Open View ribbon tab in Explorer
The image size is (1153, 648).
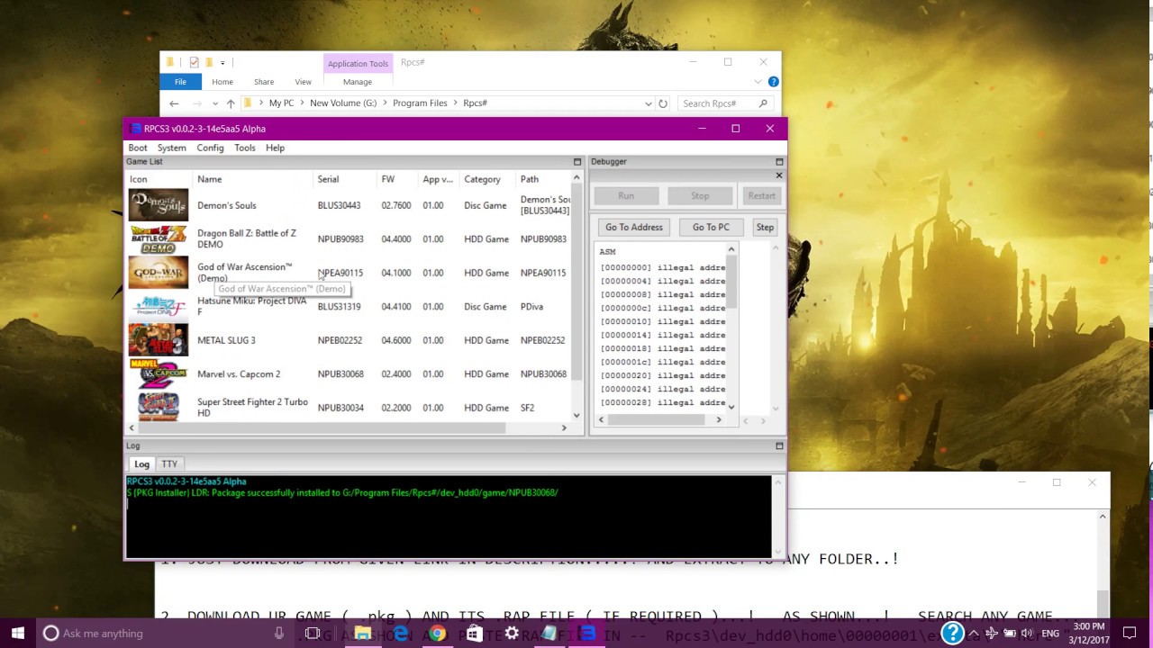[303, 82]
